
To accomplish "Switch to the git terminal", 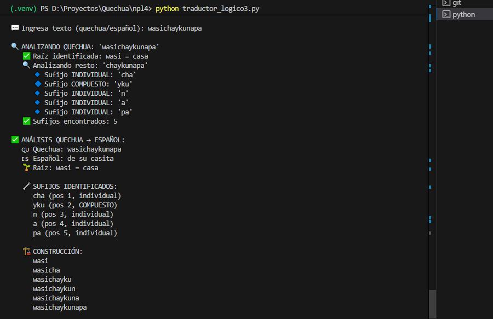I will click(x=457, y=3).
